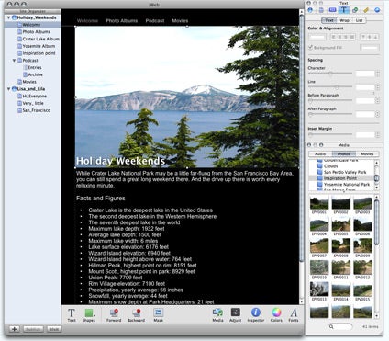Open the Background Fill color swatch
Viewport: 389px width, 341px height.
[370, 48]
